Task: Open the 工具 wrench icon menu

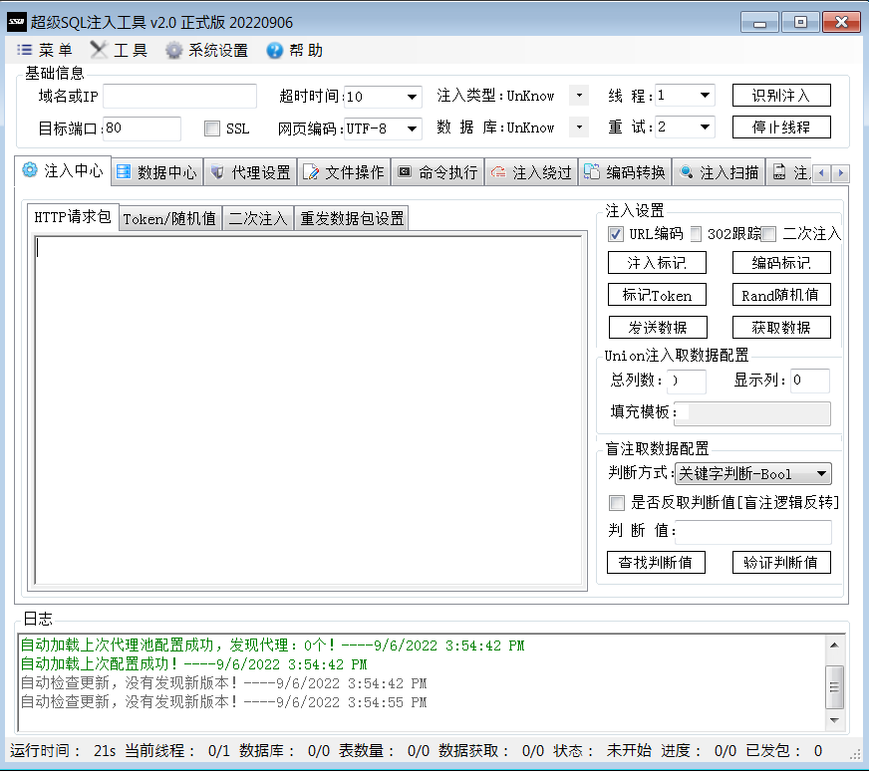Action: (x=99, y=51)
